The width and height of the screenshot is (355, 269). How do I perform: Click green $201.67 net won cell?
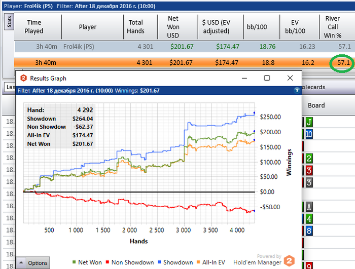click(182, 47)
